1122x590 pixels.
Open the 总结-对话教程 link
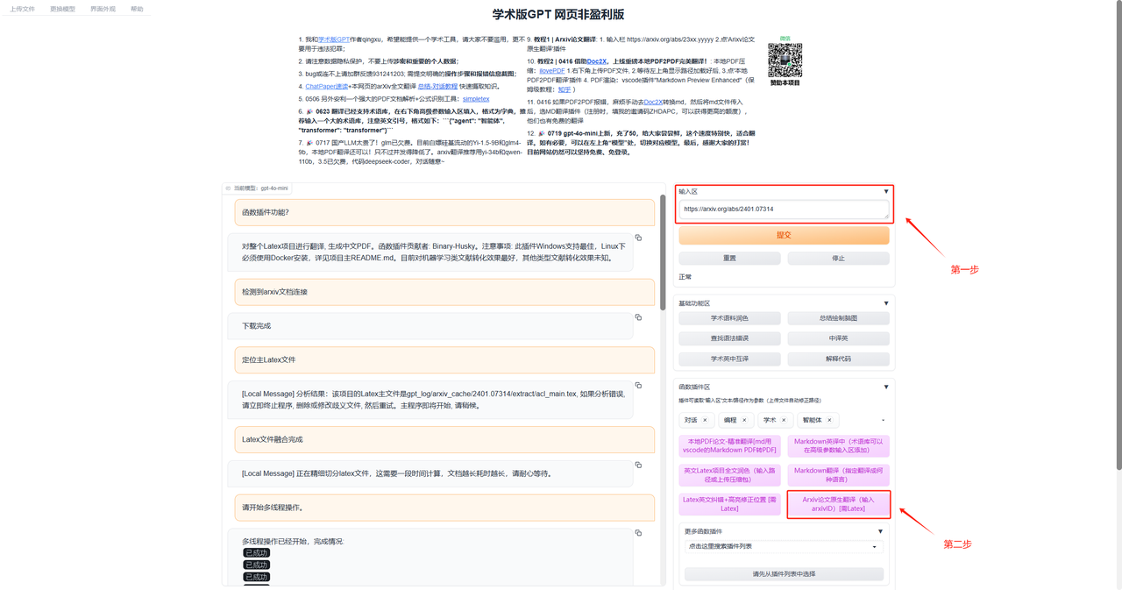437,87
